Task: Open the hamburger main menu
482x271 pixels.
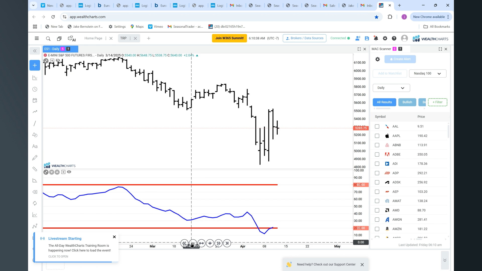Action: [37, 38]
